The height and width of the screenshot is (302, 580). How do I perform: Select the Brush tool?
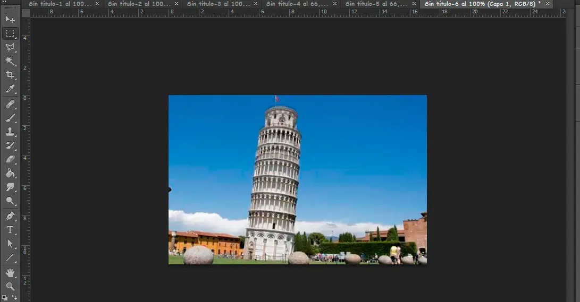point(10,118)
